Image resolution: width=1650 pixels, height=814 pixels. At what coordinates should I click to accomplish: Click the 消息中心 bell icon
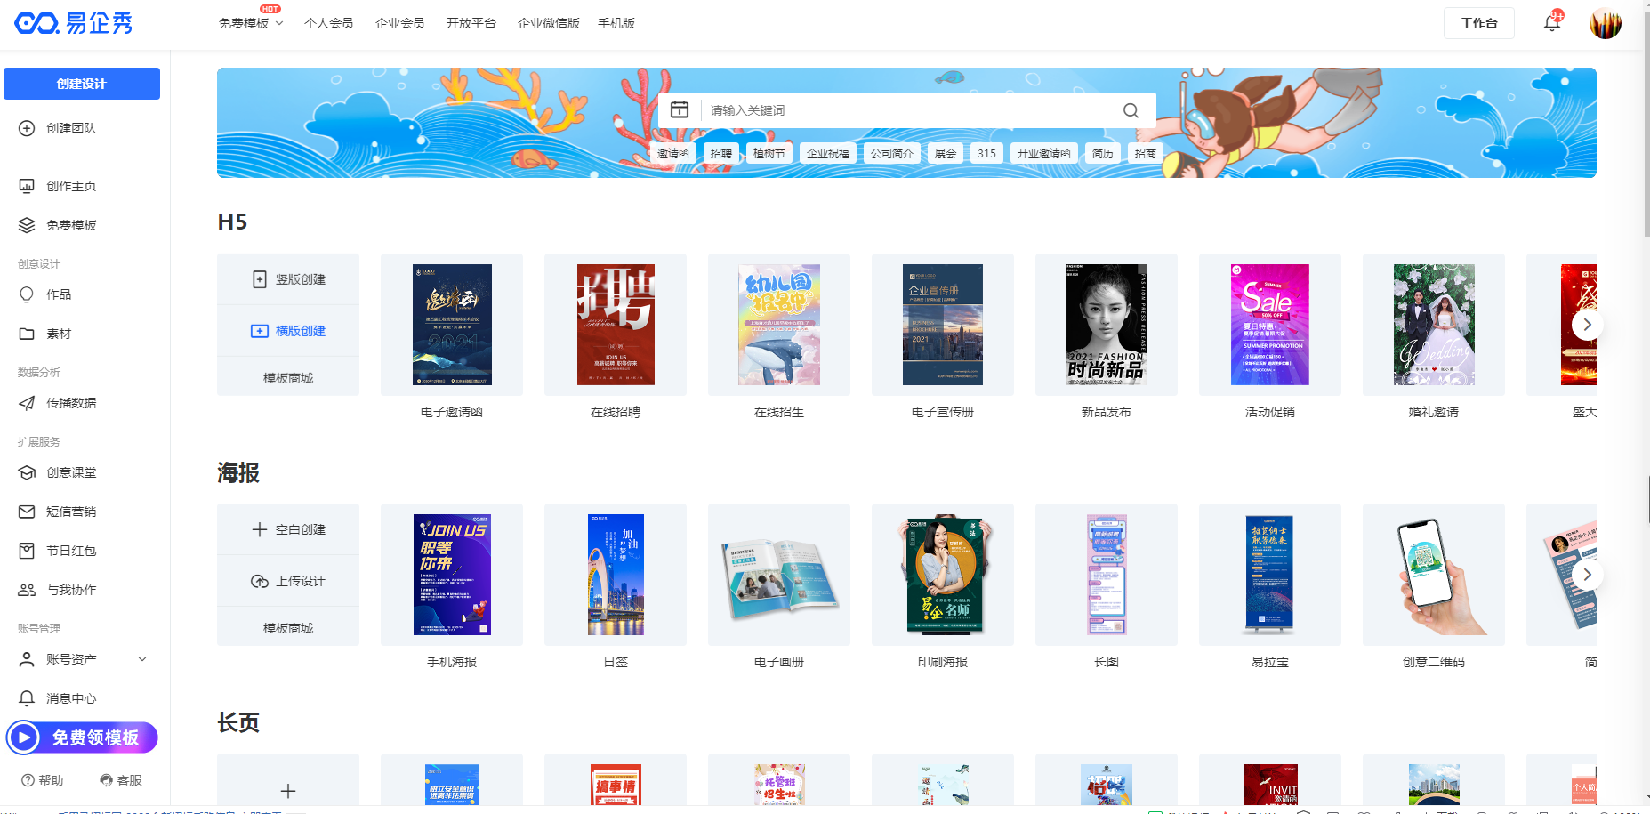[27, 698]
